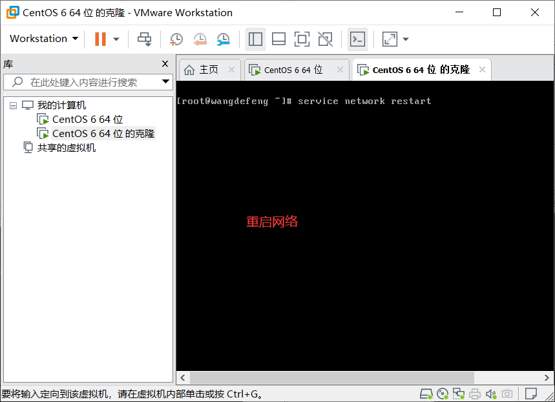Open the suspend options dropdown arrow

(116, 39)
